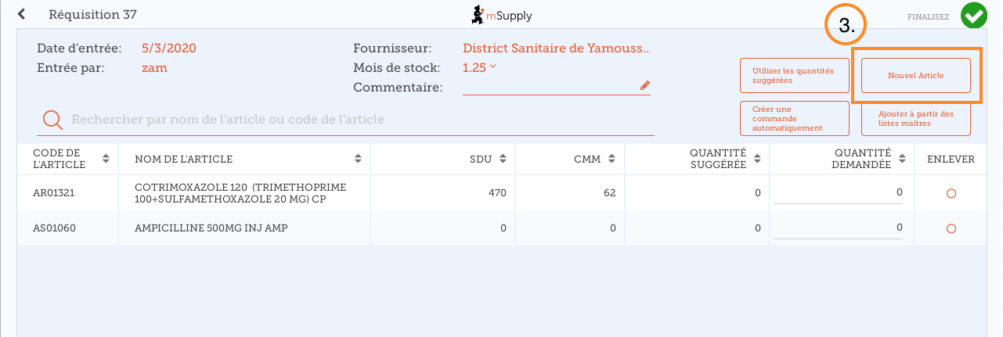Edit the comment with the pencil icon
The image size is (1003, 337).
click(644, 85)
